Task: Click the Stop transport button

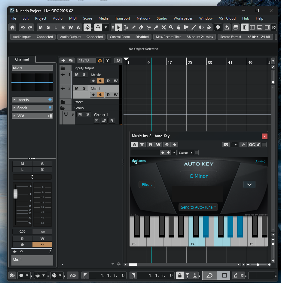Action: pyautogui.click(x=224, y=275)
